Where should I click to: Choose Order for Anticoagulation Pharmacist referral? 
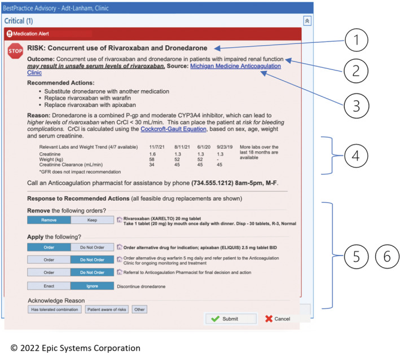coord(49,272)
